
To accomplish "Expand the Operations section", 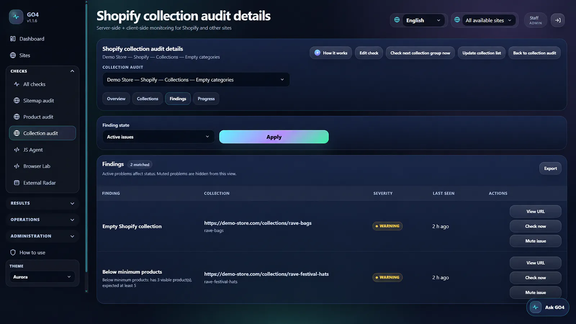I will pyautogui.click(x=42, y=220).
